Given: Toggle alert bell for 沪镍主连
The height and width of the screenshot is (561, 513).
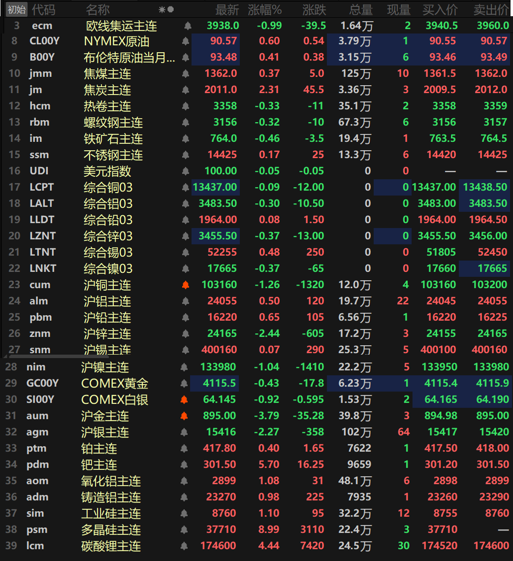Looking at the screenshot, I should point(184,367).
